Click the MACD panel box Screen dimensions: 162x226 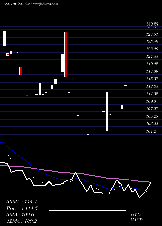pos(89,210)
